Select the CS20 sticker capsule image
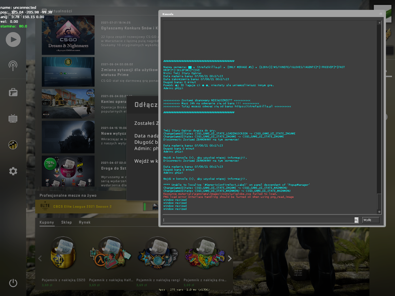Viewport: 395px width, 296px height. [63, 253]
